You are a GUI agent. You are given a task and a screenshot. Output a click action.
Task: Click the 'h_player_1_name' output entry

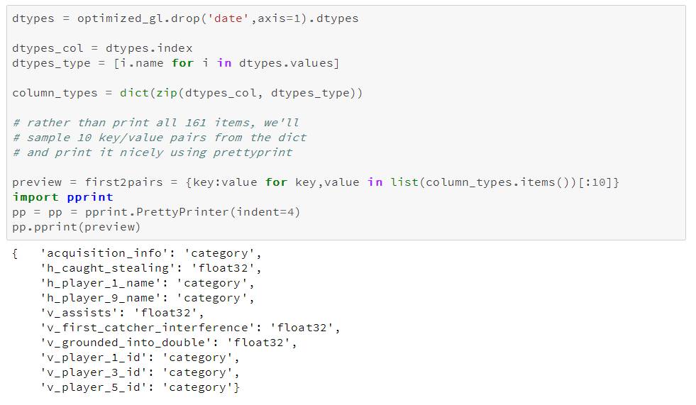click(147, 283)
